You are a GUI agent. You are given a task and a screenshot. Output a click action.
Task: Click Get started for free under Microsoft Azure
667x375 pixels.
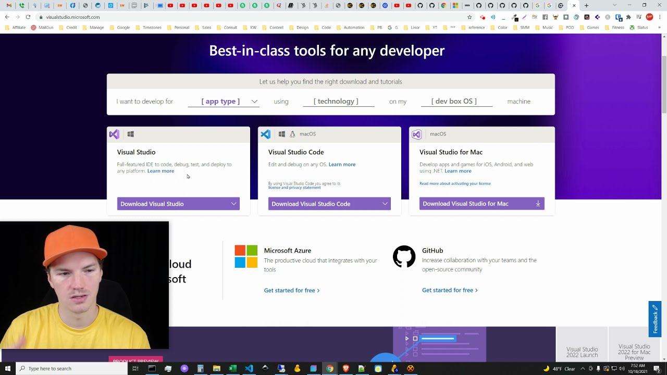click(x=292, y=290)
